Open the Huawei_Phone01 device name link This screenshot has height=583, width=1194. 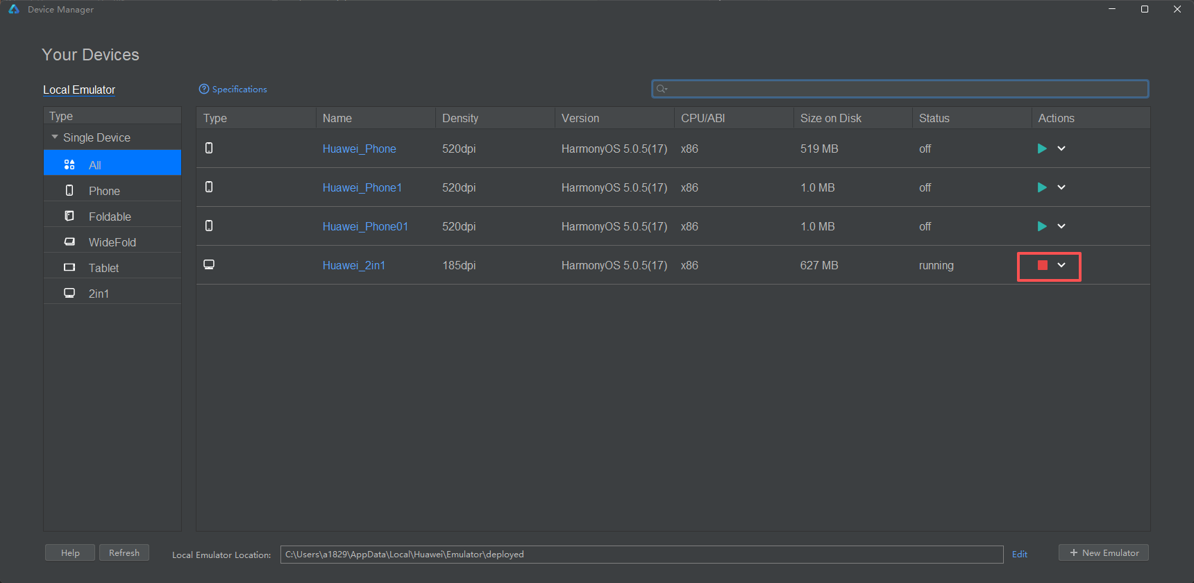pos(365,226)
